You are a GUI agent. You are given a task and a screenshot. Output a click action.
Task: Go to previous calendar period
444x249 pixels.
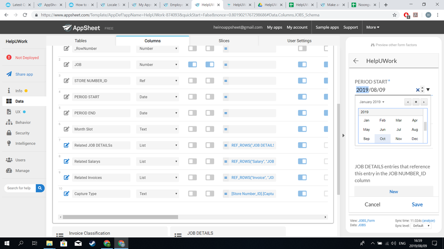(408, 102)
